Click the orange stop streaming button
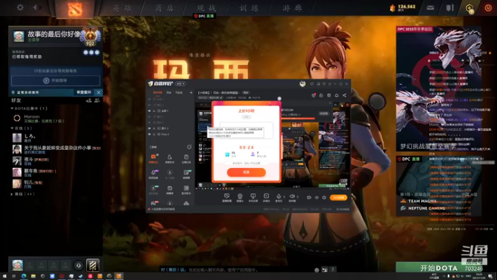This screenshot has width=497, height=280. coord(338,197)
